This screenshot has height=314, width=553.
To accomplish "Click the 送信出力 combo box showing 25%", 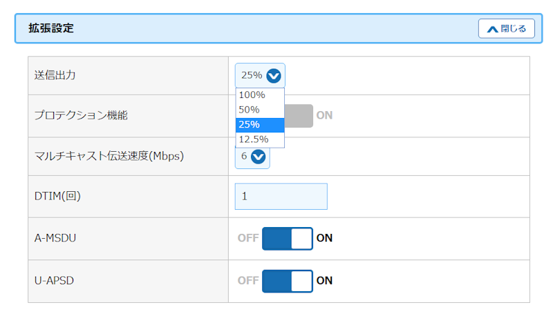I will coord(252,76).
